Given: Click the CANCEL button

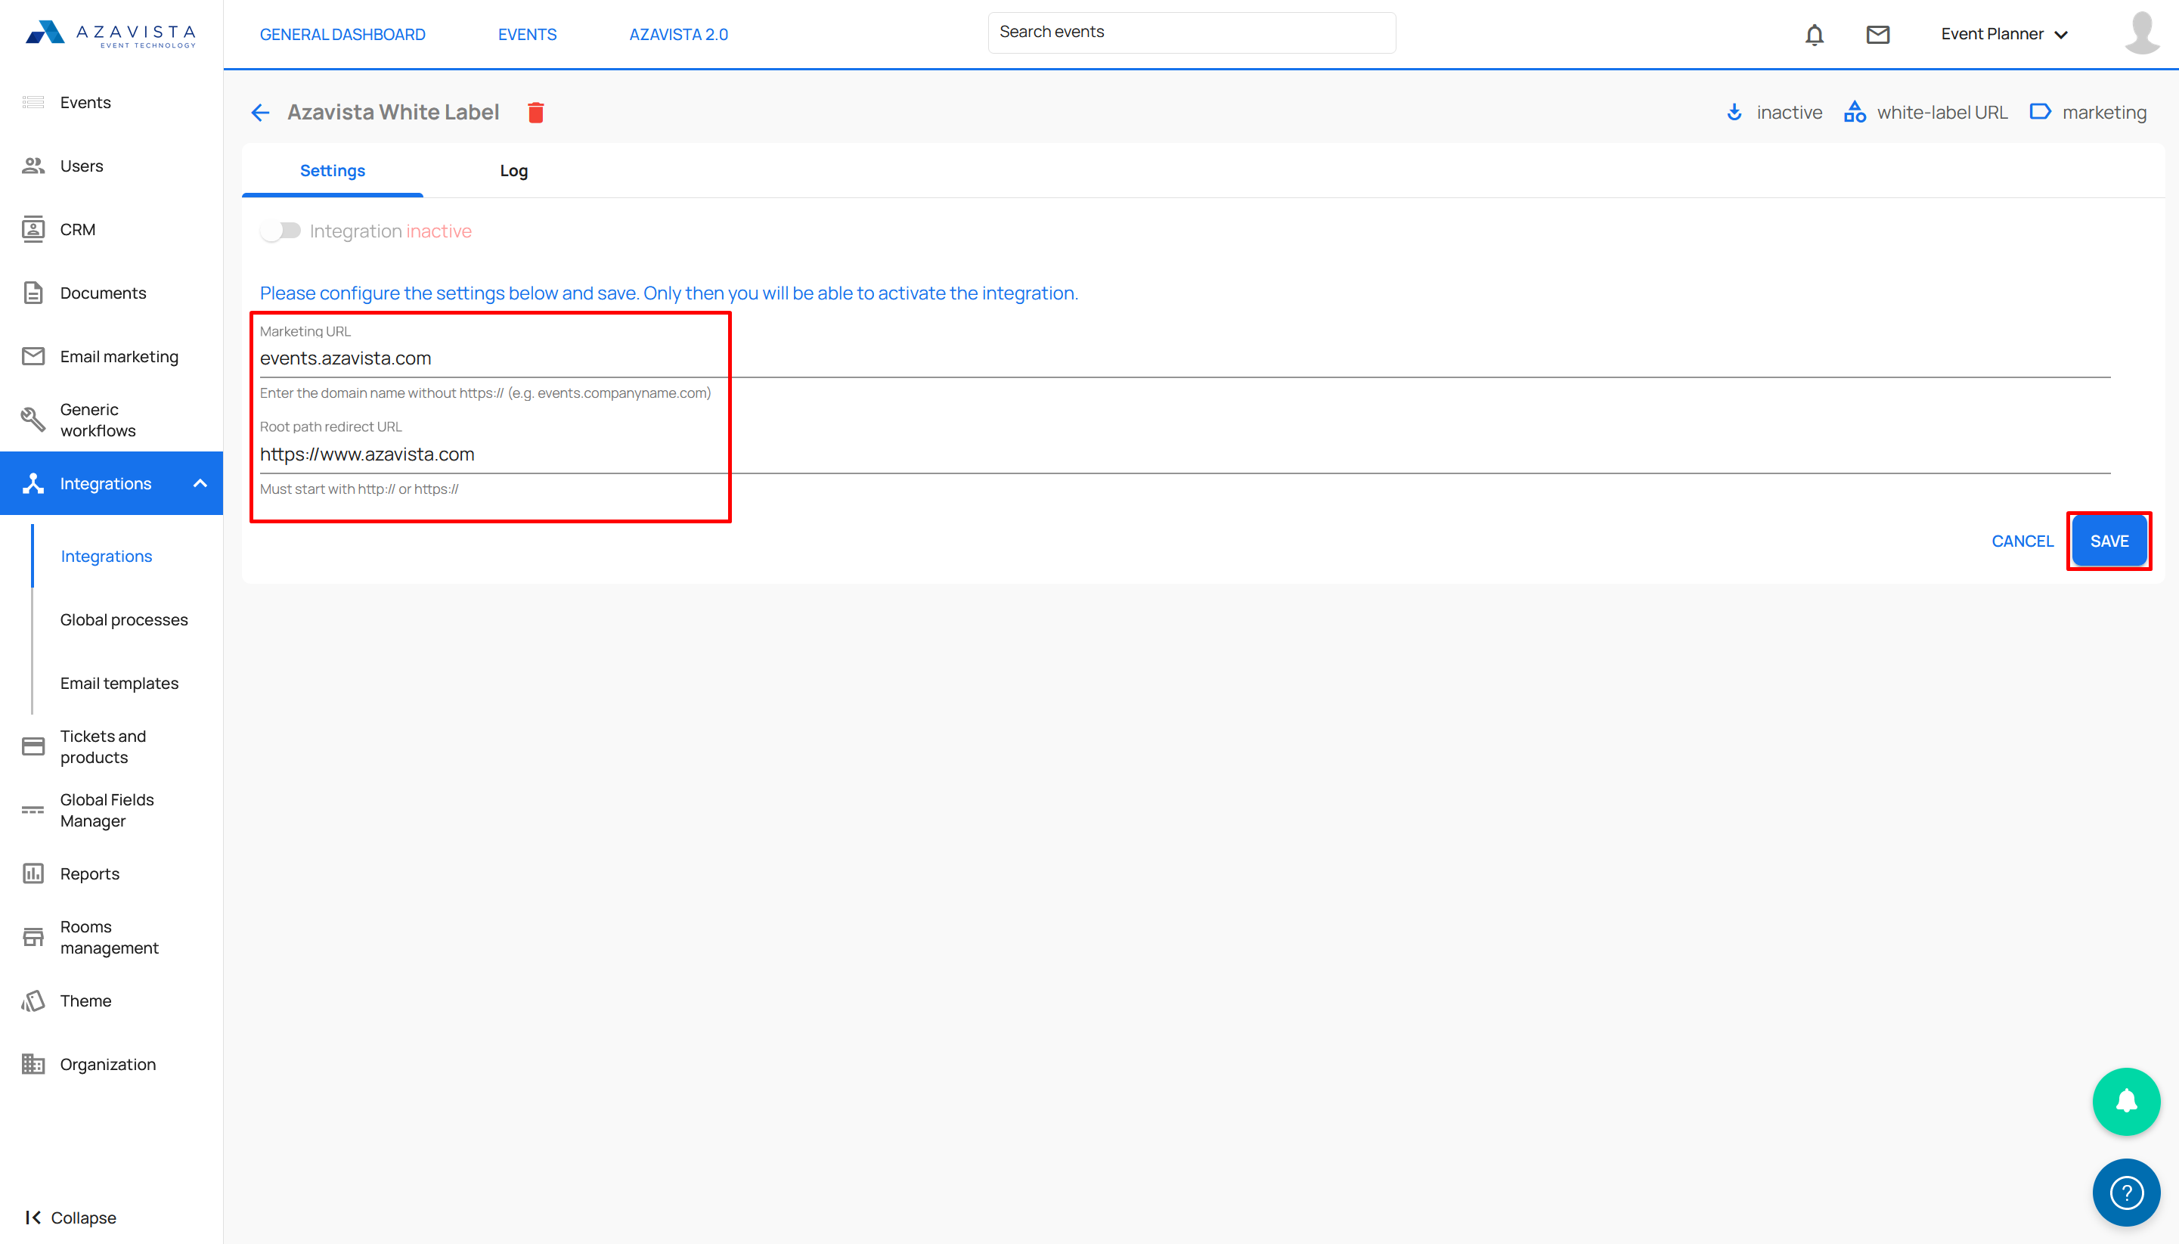Looking at the screenshot, I should (2022, 541).
